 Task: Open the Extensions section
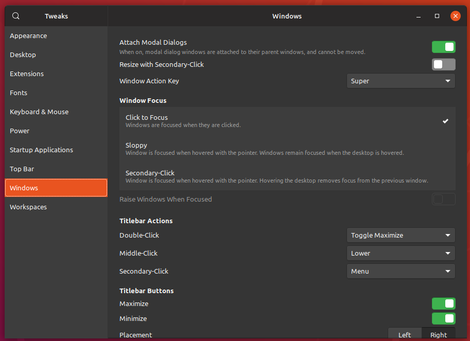[x=56, y=74]
